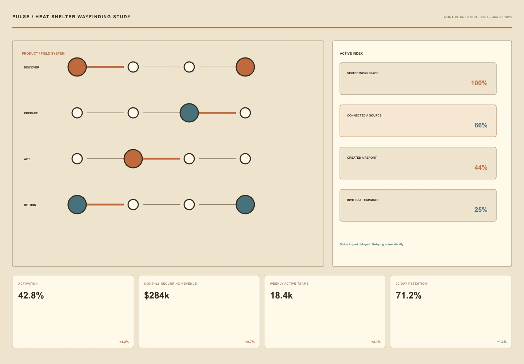Open the Created a Report 44% card

pos(418,163)
